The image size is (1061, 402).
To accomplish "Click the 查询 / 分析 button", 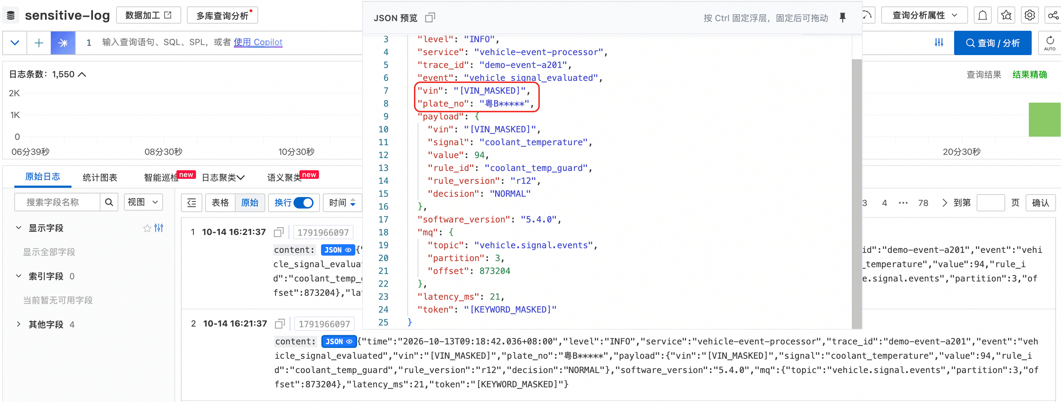I will pyautogui.click(x=993, y=43).
